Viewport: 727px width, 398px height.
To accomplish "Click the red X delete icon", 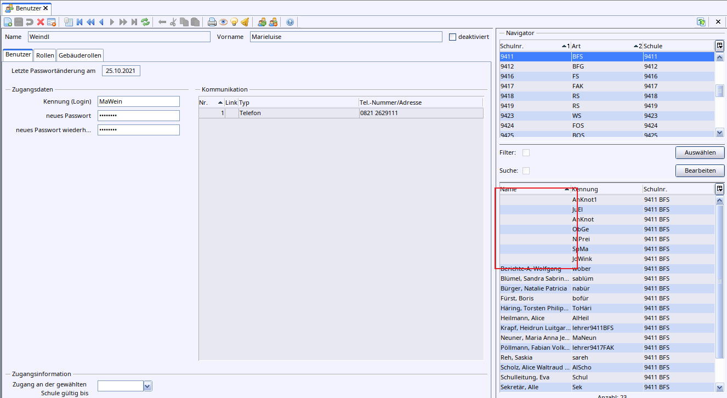I will click(x=41, y=22).
